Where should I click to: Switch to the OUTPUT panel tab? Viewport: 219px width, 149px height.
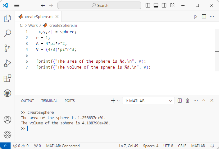pos(27,101)
